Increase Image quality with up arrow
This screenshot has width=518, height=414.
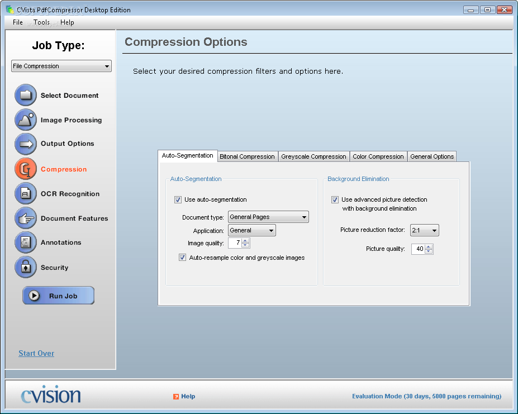(245, 241)
